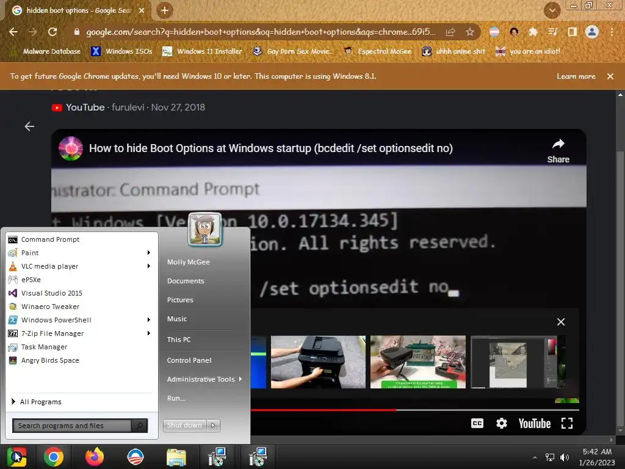Click the user account picture in Start menu
Image resolution: width=625 pixels, height=469 pixels.
point(205,228)
